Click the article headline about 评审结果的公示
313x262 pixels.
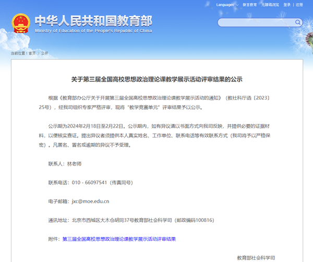click(x=156, y=80)
